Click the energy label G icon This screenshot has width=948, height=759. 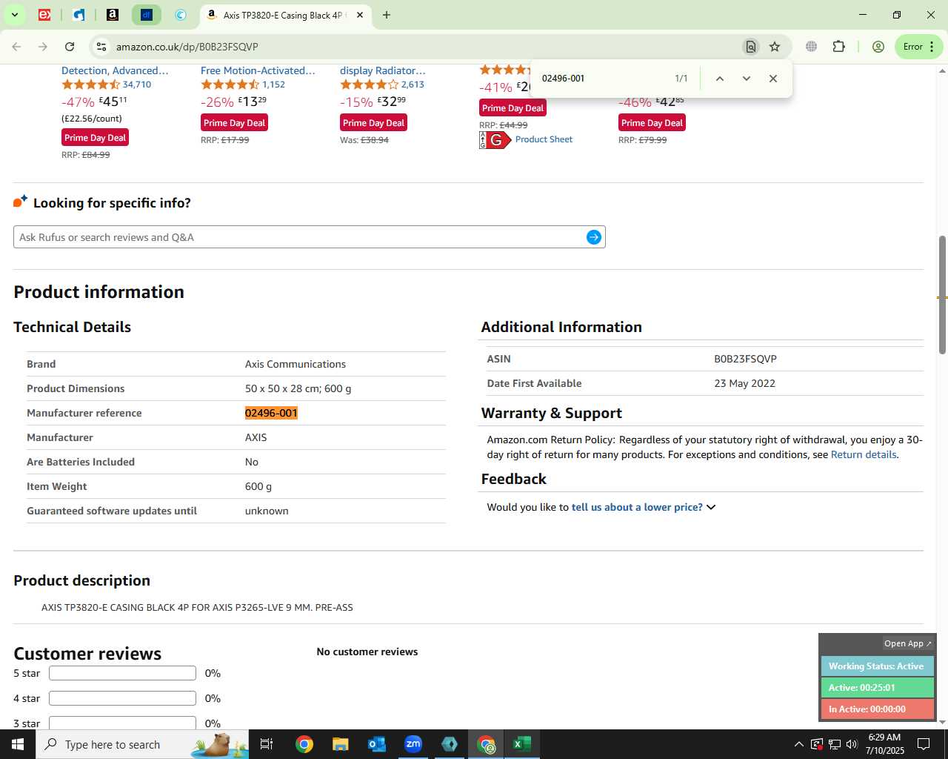click(495, 140)
